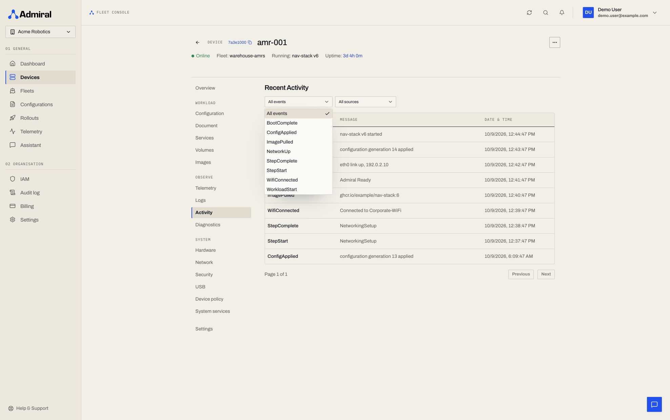Screen dimensions: 670x420
Task: Copy the device ID 7a3e1000
Action: click(250, 42)
